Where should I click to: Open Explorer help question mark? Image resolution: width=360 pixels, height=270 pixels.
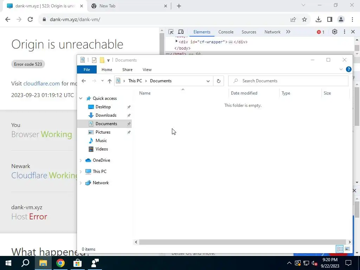click(348, 69)
